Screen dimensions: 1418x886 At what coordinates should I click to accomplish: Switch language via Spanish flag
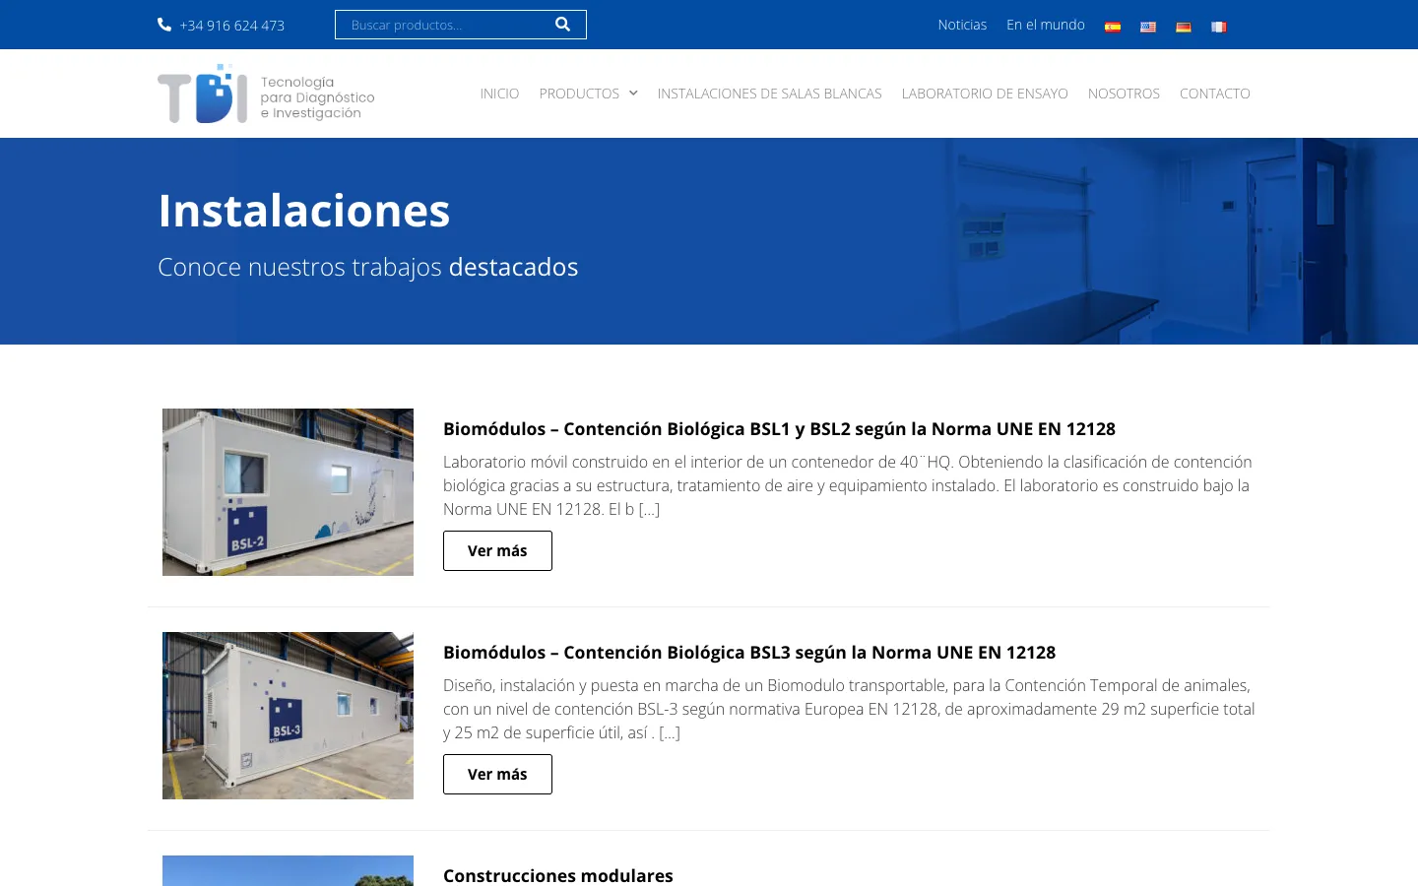(1113, 27)
